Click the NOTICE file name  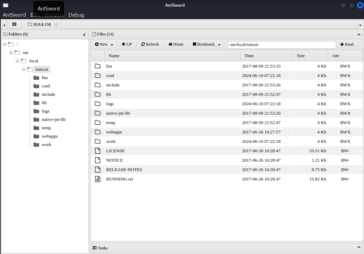point(115,160)
